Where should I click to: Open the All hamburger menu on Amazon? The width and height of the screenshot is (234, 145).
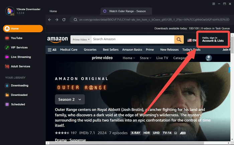pos(52,50)
